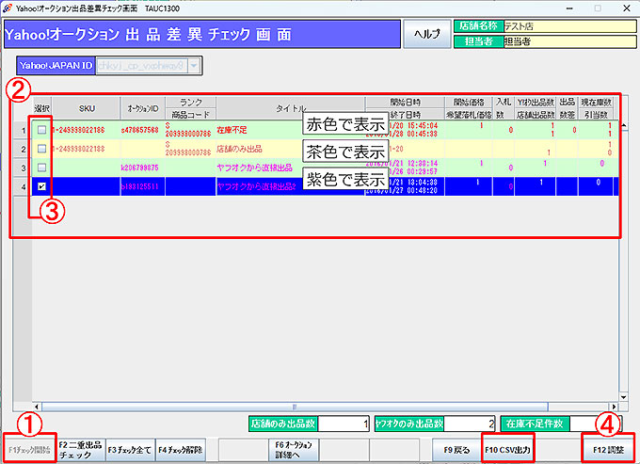Uncheck the selected checkbox in row 4
This screenshot has width=640, height=464.
(41, 186)
